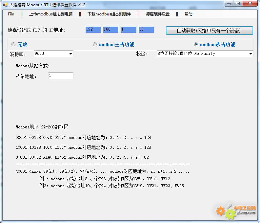Click the gkong.com watermark logo

235,211
